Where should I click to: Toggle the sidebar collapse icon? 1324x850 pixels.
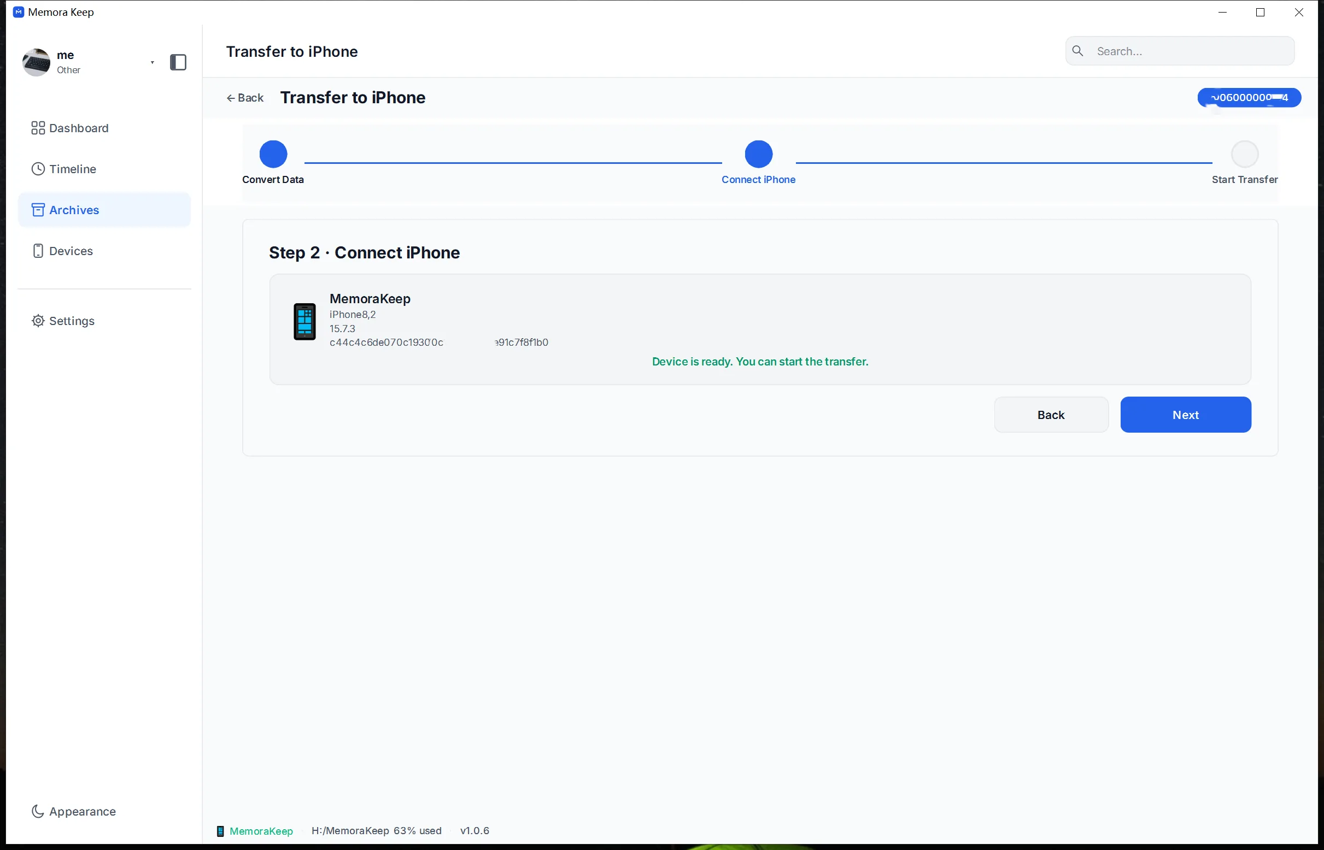coord(178,62)
